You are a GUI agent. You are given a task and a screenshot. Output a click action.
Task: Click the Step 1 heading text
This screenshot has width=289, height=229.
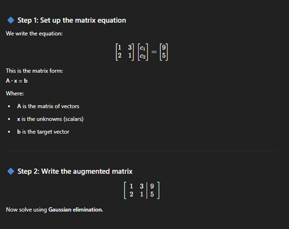click(71, 20)
